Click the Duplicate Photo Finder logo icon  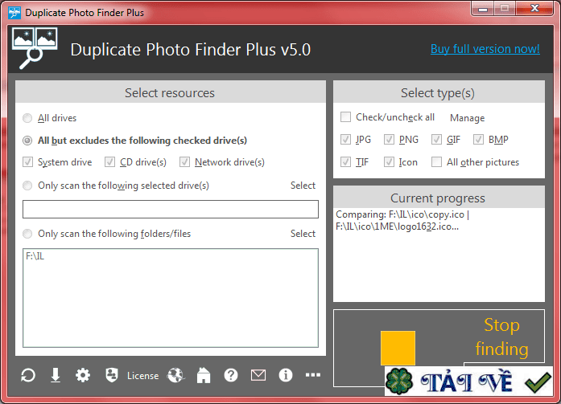[35, 48]
